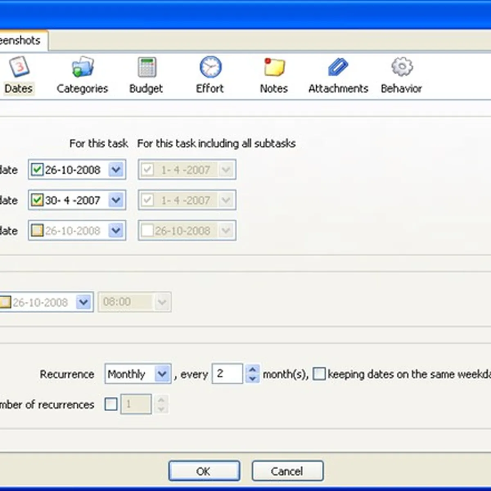Open the Notes sticky note icon
491x491 pixels.
pos(274,67)
